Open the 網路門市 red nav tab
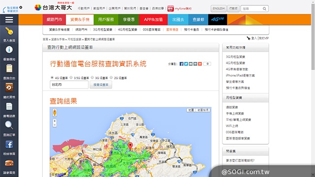This screenshot has height=177, width=315. [54, 20]
